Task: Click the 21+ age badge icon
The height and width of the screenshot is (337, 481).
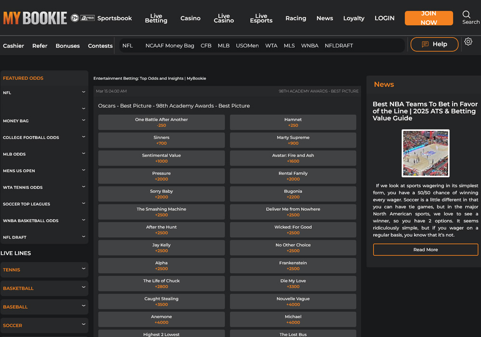Action: [x=75, y=18]
